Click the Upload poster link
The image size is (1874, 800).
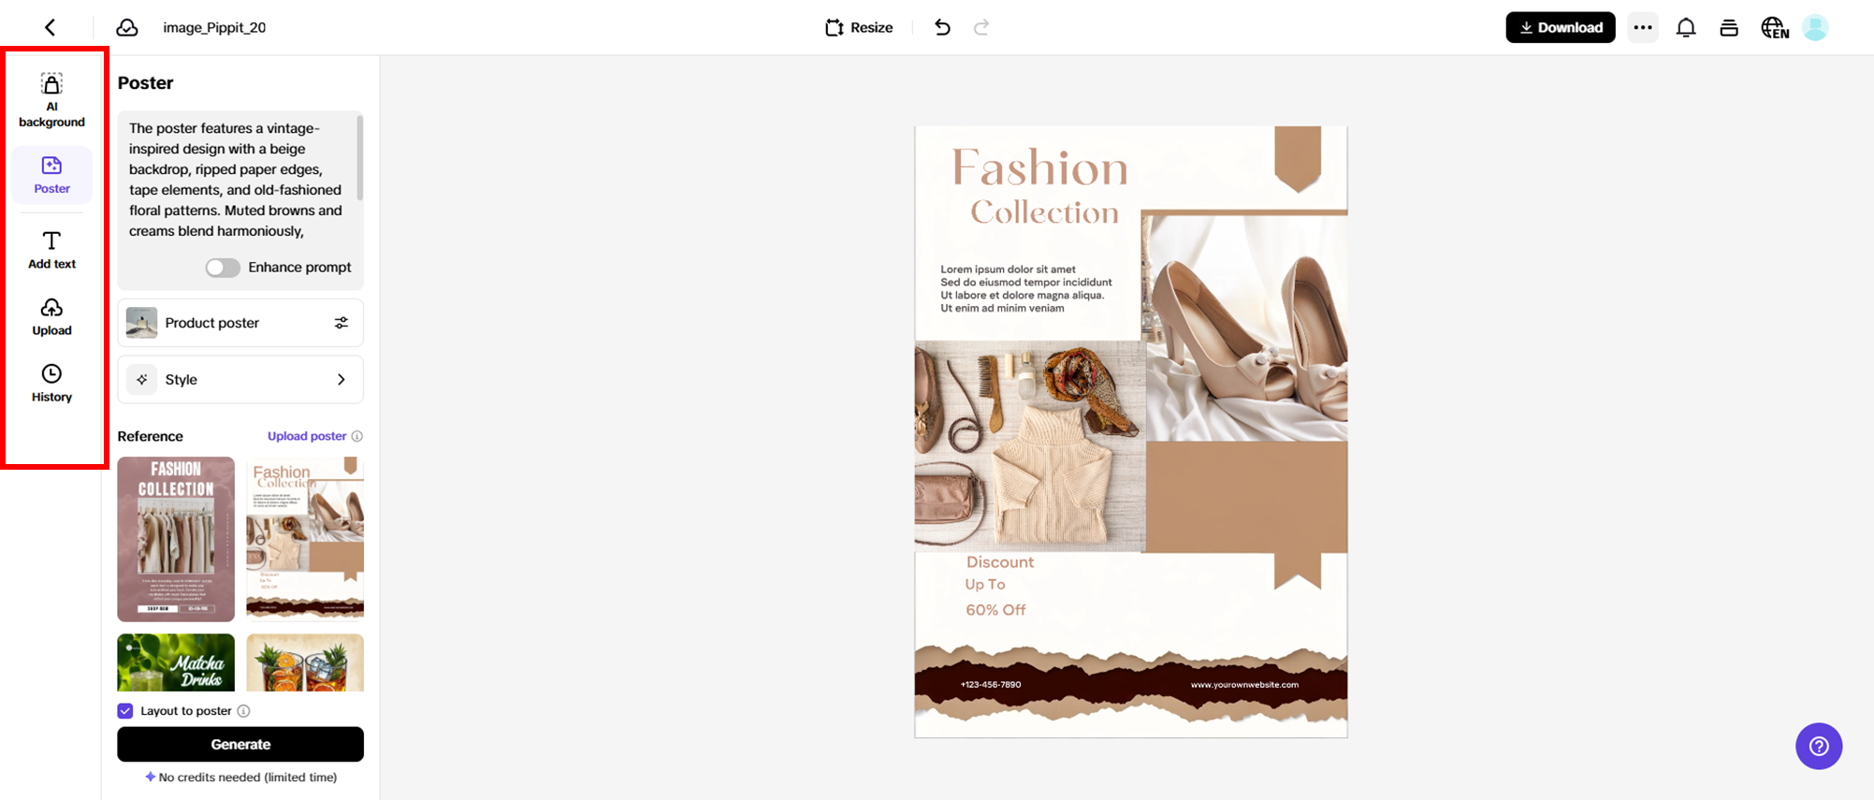click(307, 436)
